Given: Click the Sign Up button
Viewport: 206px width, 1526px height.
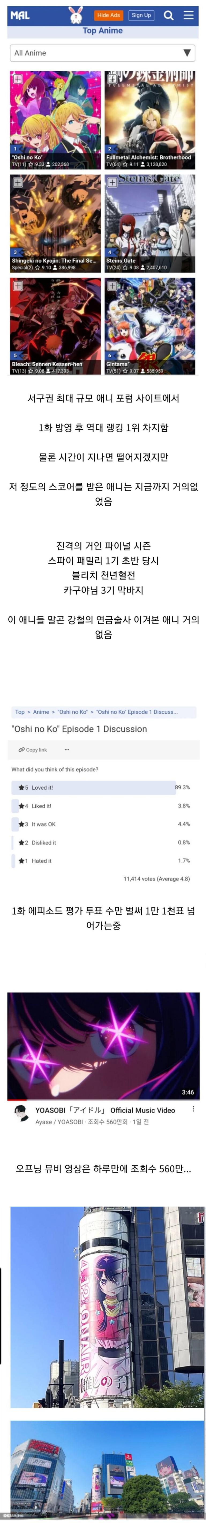Looking at the screenshot, I should pos(141,15).
